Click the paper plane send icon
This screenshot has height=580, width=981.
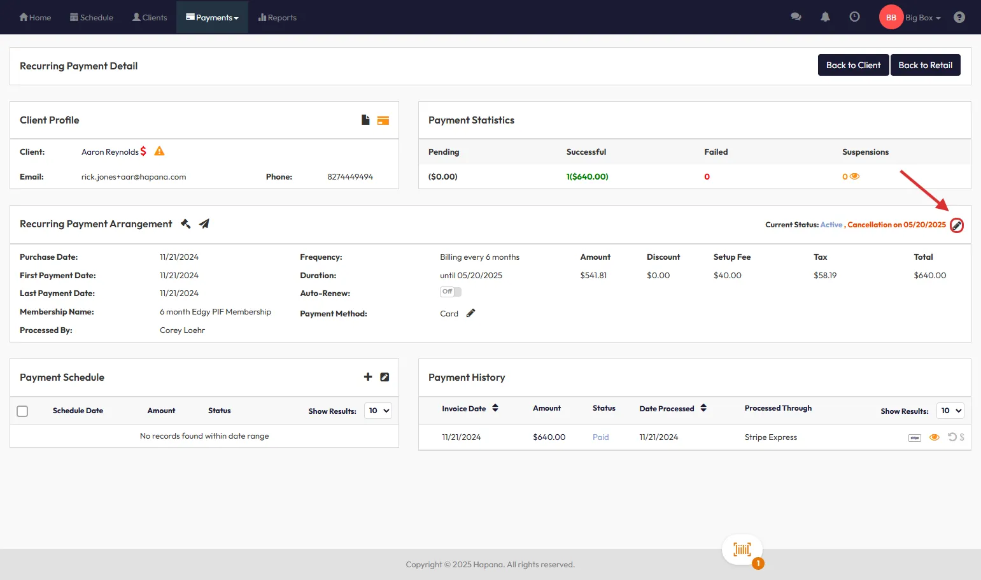[x=204, y=223]
